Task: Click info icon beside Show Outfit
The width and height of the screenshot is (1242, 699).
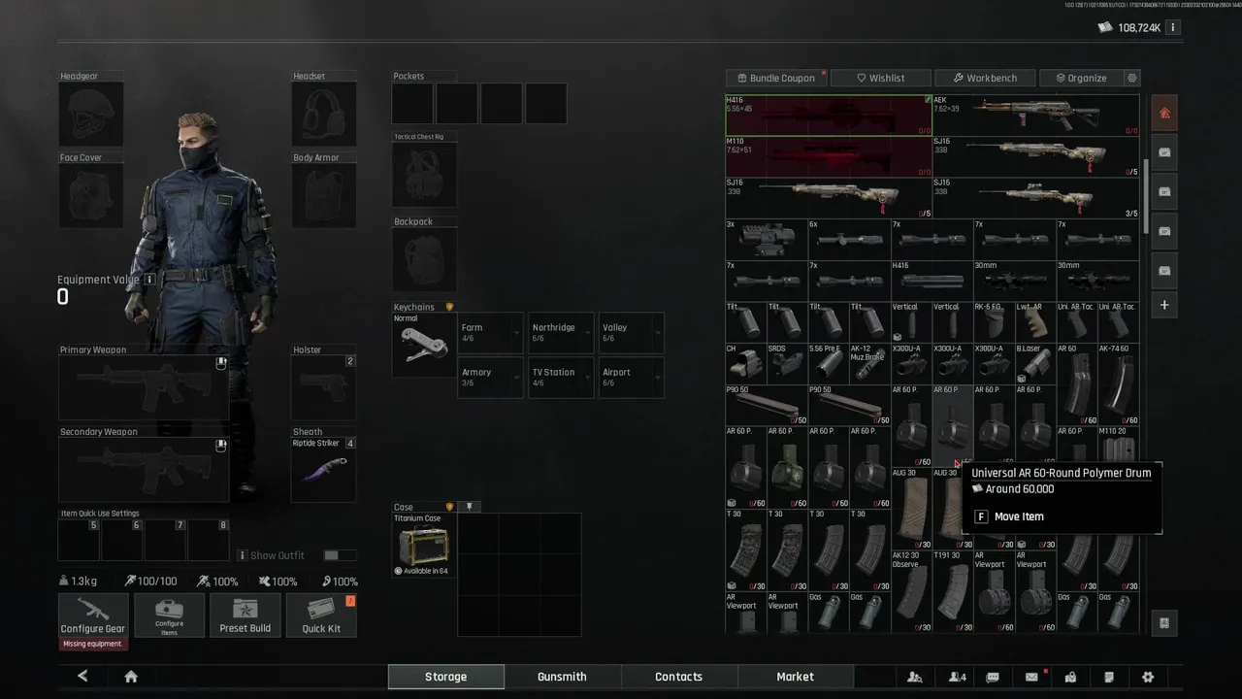Action: [243, 555]
